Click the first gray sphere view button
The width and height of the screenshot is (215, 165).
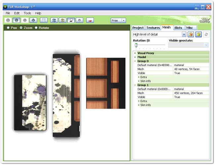click(x=8, y=21)
